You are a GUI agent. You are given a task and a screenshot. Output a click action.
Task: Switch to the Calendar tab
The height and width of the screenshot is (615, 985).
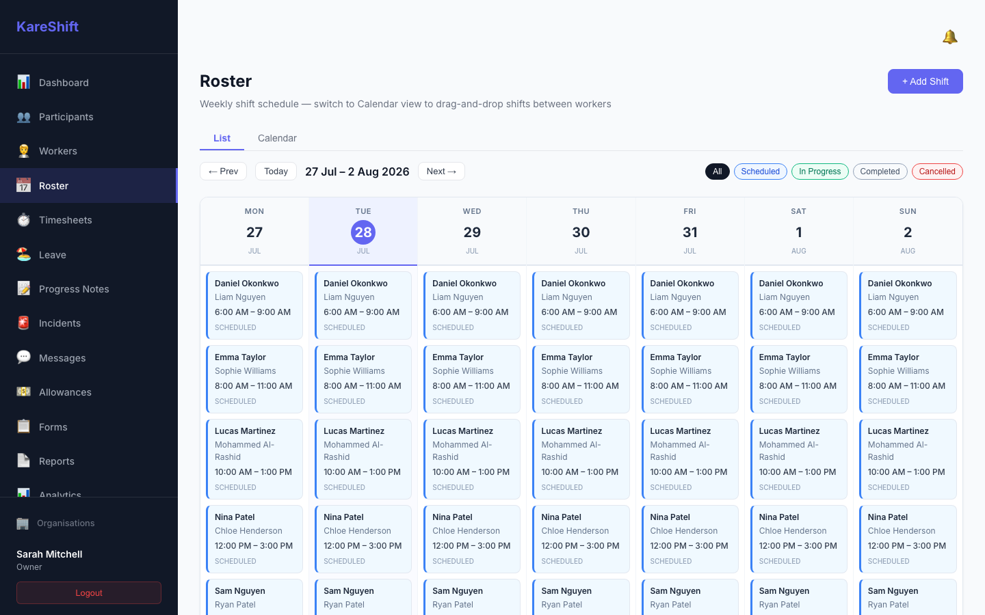pos(277,138)
